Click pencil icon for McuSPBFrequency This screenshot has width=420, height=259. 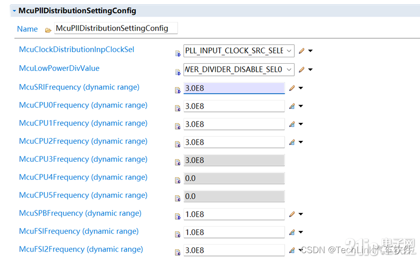click(292, 214)
